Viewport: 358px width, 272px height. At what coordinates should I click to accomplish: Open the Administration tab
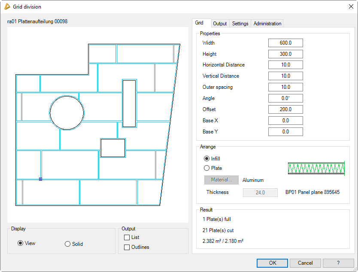click(267, 24)
